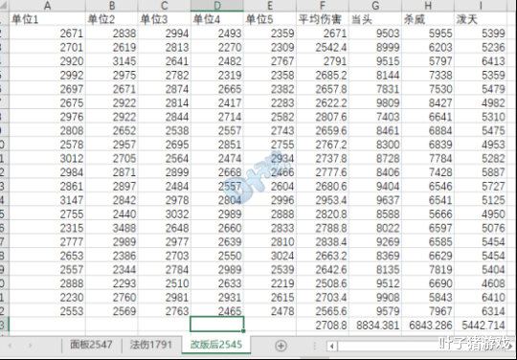
Task: Switch to the 法伤1791 sheet tab
Action: [151, 345]
